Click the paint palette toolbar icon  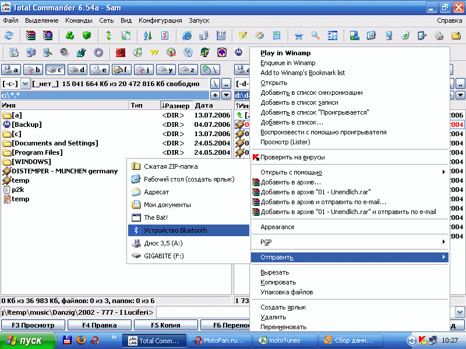pos(260,36)
